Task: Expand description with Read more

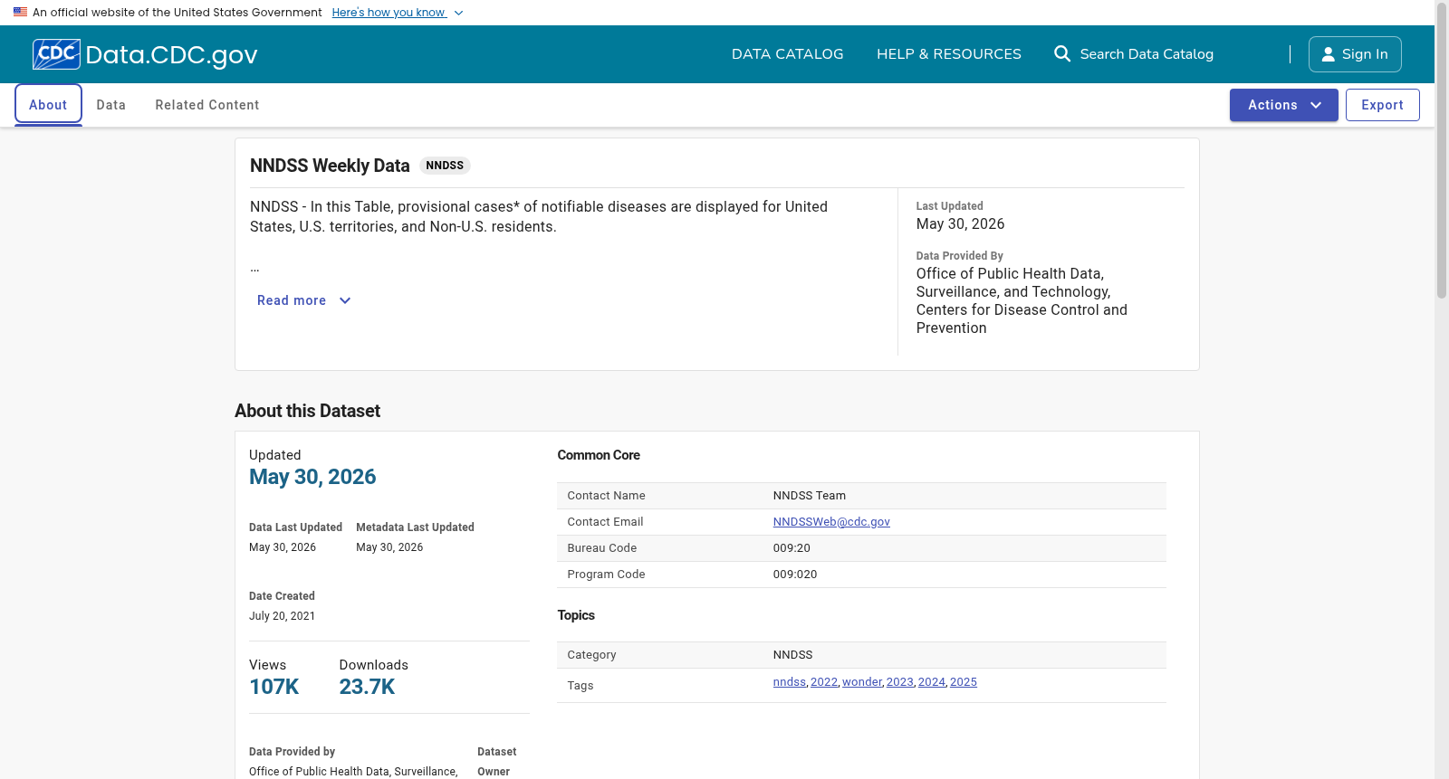Action: [303, 300]
